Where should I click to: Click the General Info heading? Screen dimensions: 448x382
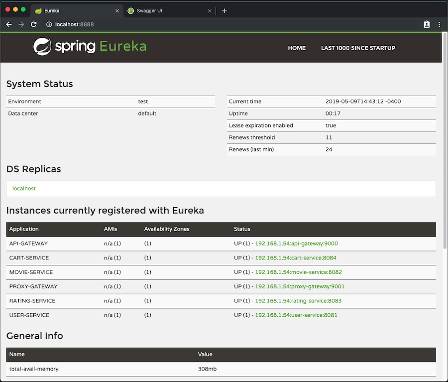tap(34, 336)
